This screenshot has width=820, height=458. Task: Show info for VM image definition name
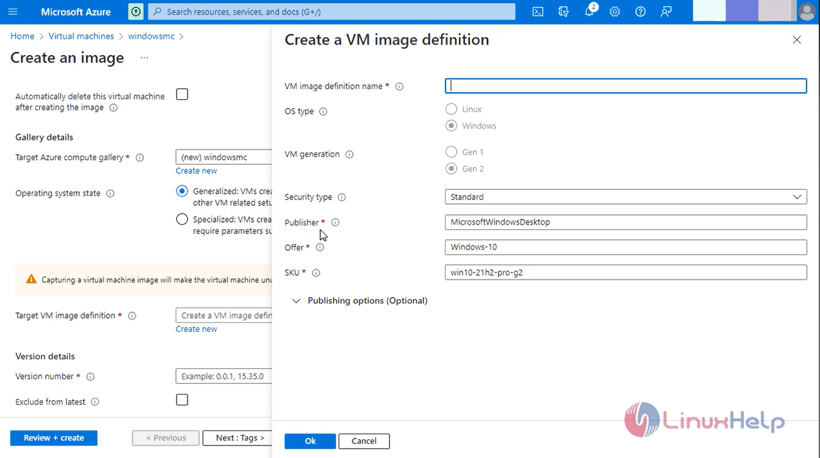[x=399, y=87]
